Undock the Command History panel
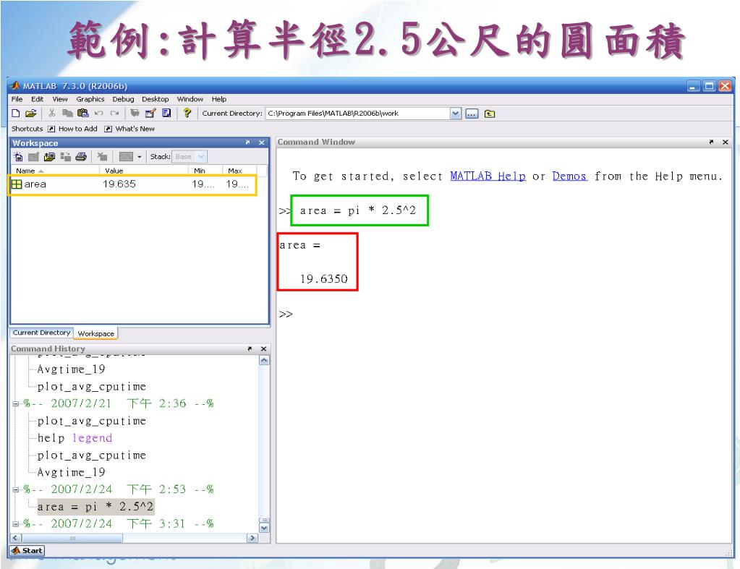 tap(250, 348)
